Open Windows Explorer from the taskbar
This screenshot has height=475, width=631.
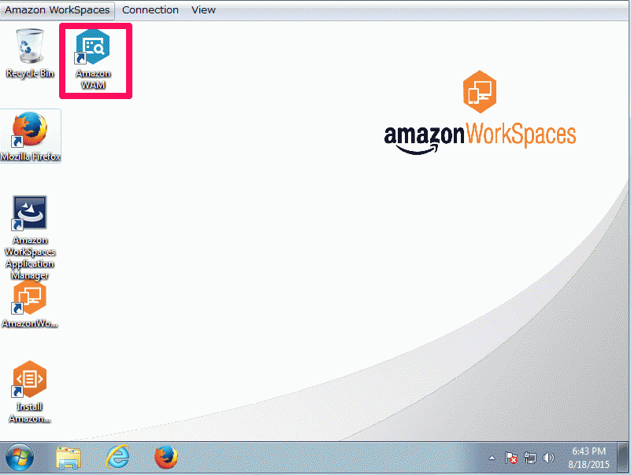[69, 458]
